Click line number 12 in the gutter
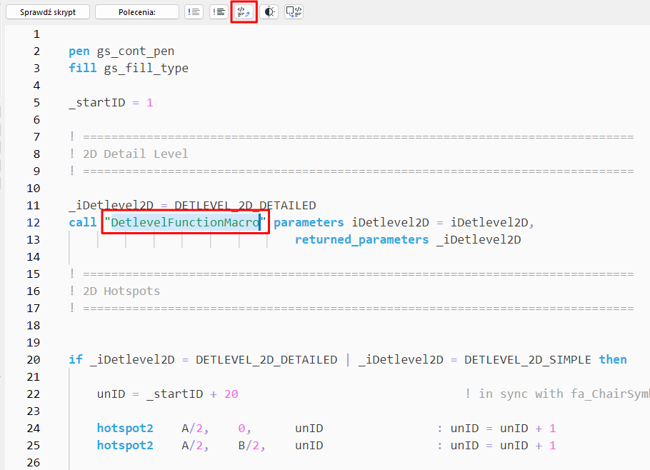Screen dimensions: 650x470 [x=33, y=222]
